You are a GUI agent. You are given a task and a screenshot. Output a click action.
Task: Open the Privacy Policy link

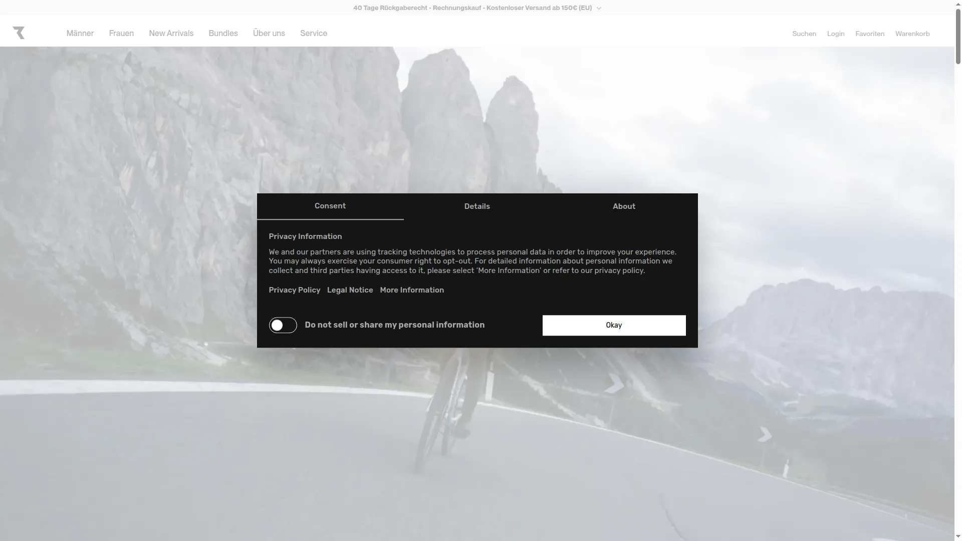[x=294, y=290]
